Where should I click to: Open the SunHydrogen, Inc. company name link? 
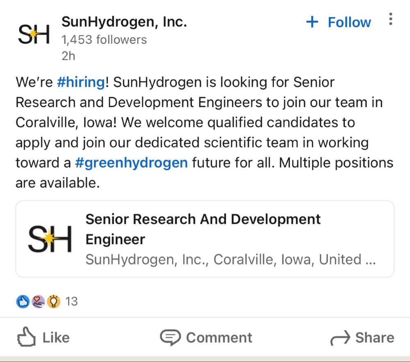click(x=124, y=22)
